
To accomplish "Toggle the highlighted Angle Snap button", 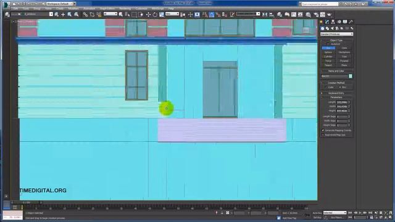I will click(x=212, y=15).
